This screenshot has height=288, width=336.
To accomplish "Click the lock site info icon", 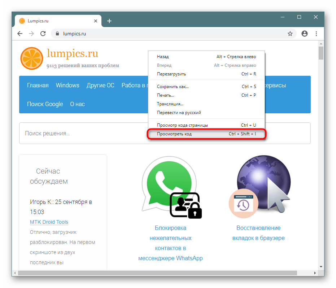I will (57, 34).
